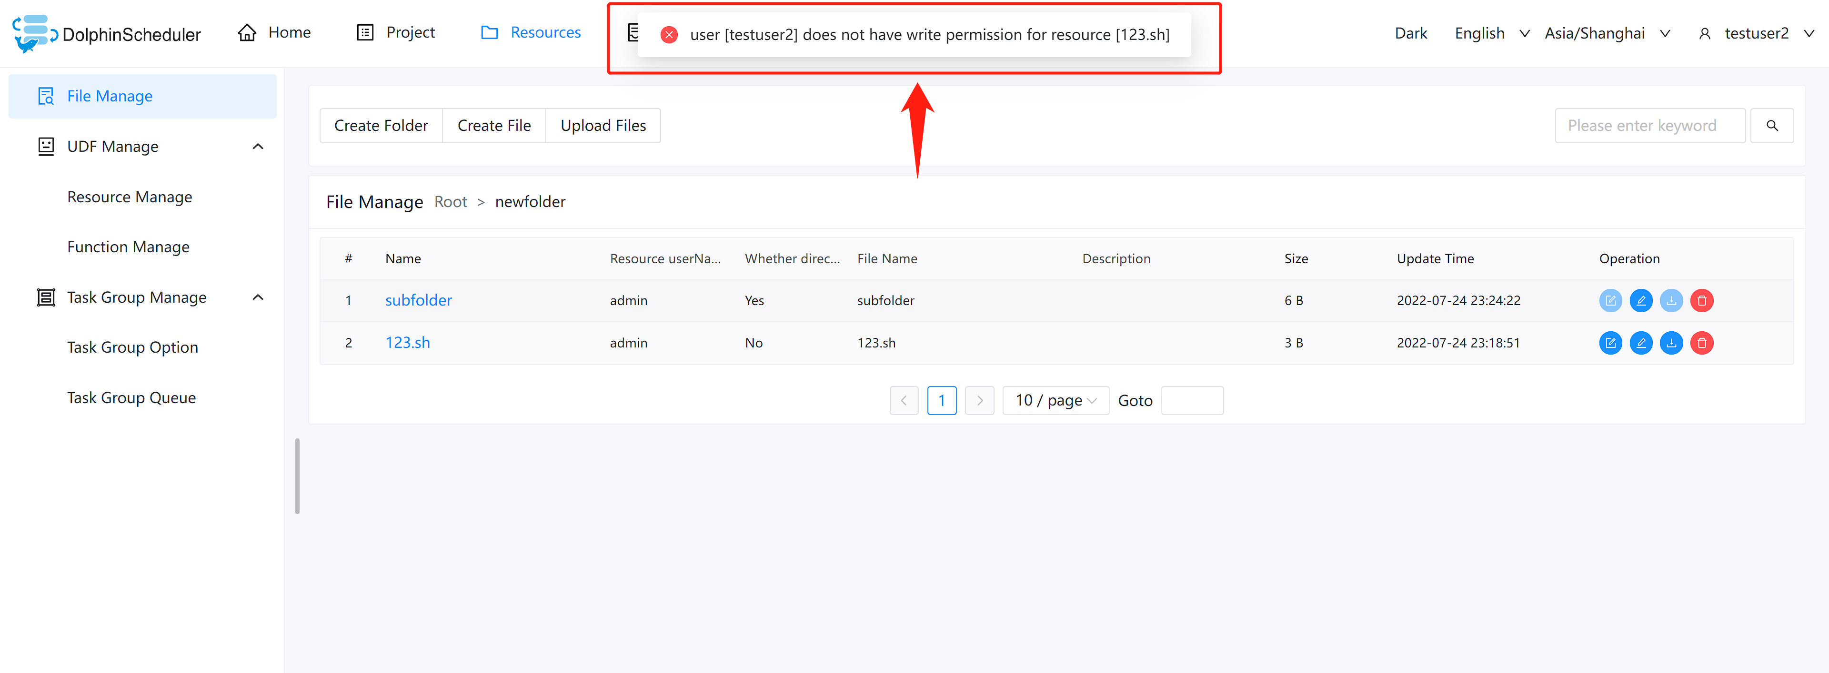This screenshot has height=673, width=1829.
Task: Open the Asia/Shanghai timezone dropdown
Action: [x=1607, y=33]
